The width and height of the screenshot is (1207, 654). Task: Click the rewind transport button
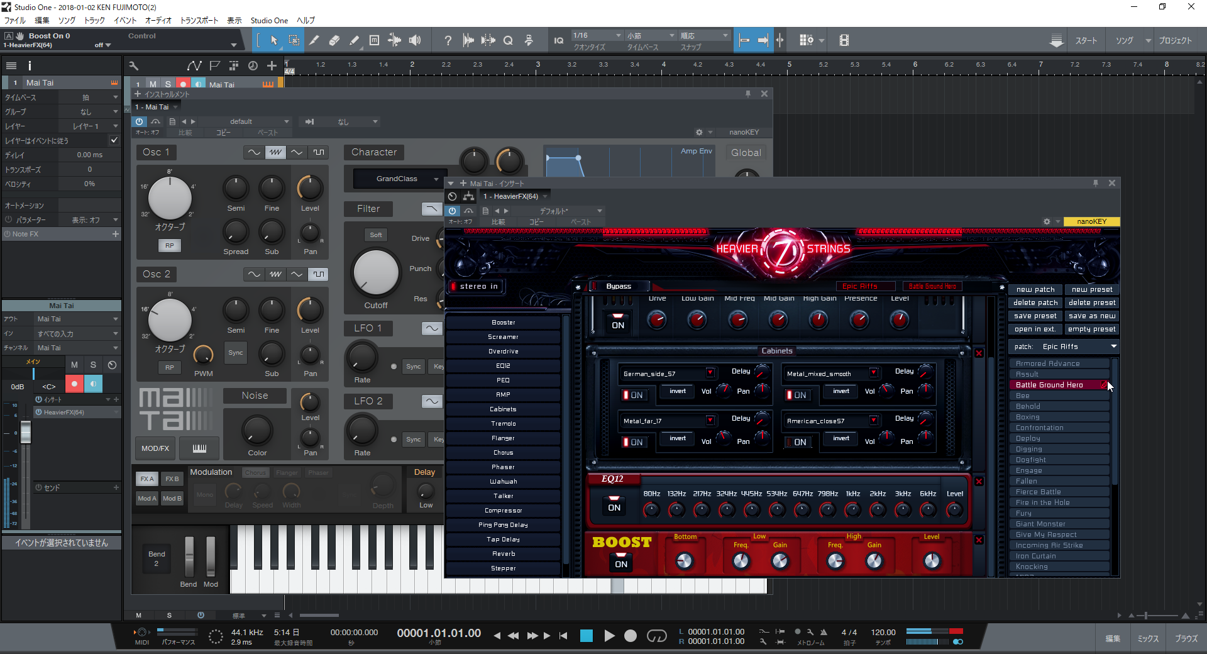[514, 636]
